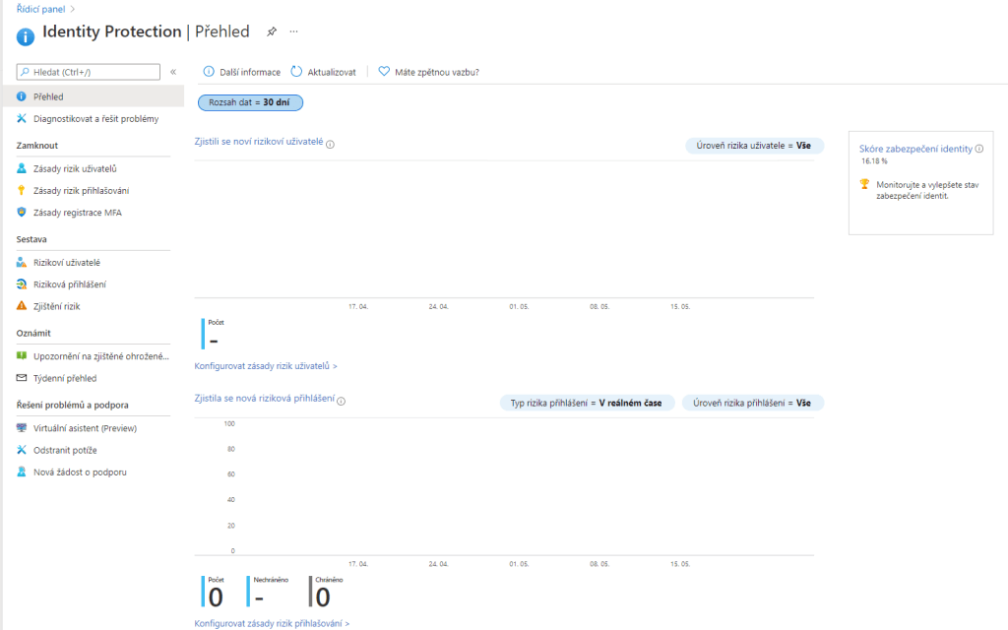The height and width of the screenshot is (630, 1008).
Task: Click the Týdenní přehled envelope icon
Action: point(23,378)
